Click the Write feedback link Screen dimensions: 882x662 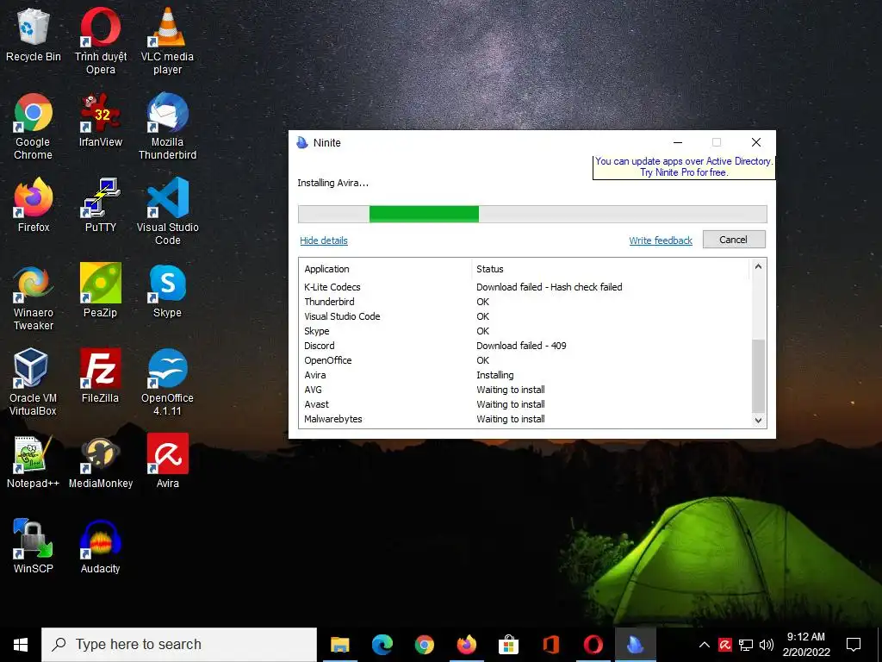[x=661, y=240]
